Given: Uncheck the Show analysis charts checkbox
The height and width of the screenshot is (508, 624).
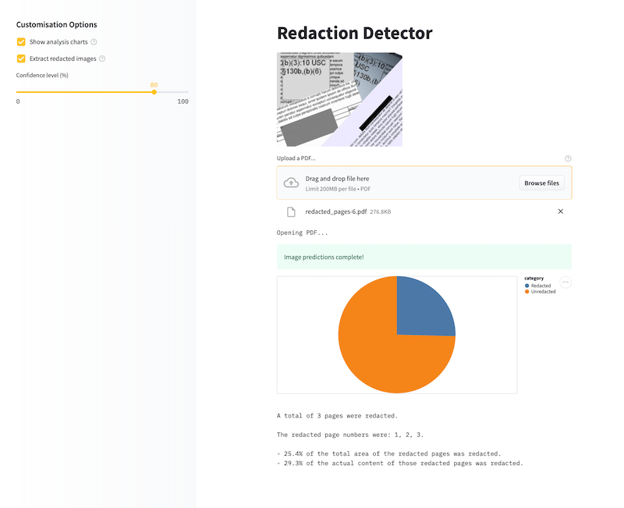Looking at the screenshot, I should (x=21, y=41).
